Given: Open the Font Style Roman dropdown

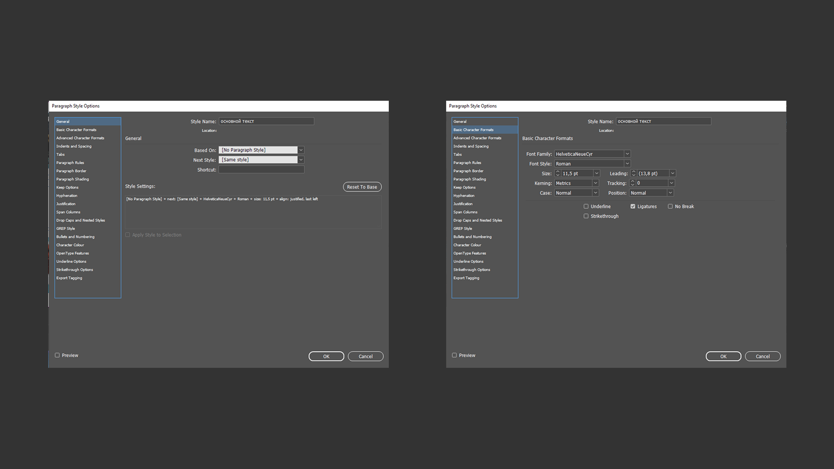Looking at the screenshot, I should 627,164.
